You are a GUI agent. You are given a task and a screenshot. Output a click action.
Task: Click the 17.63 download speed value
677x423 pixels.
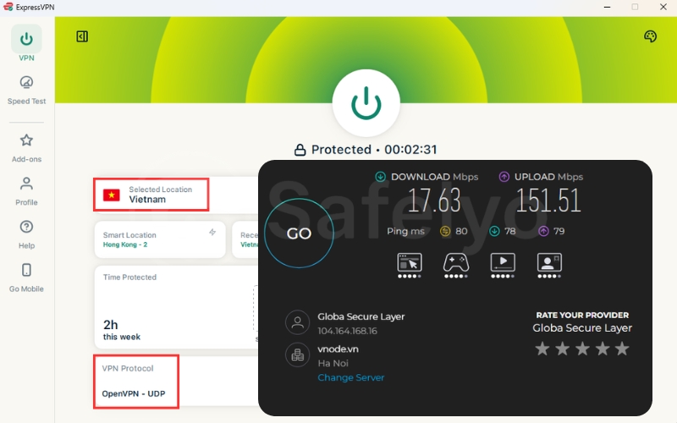434,201
